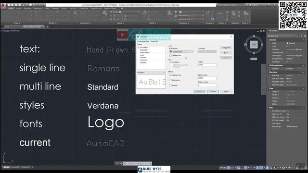Click the Width Factor input field
The width and height of the screenshot is (308, 173).
click(207, 78)
